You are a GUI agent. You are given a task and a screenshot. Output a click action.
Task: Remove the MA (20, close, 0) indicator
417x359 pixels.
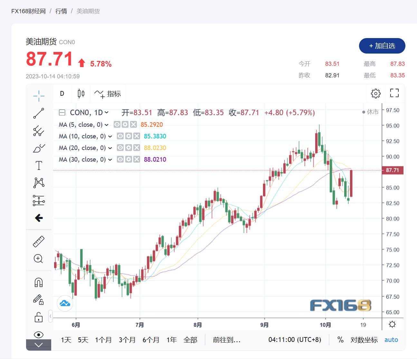coord(137,148)
